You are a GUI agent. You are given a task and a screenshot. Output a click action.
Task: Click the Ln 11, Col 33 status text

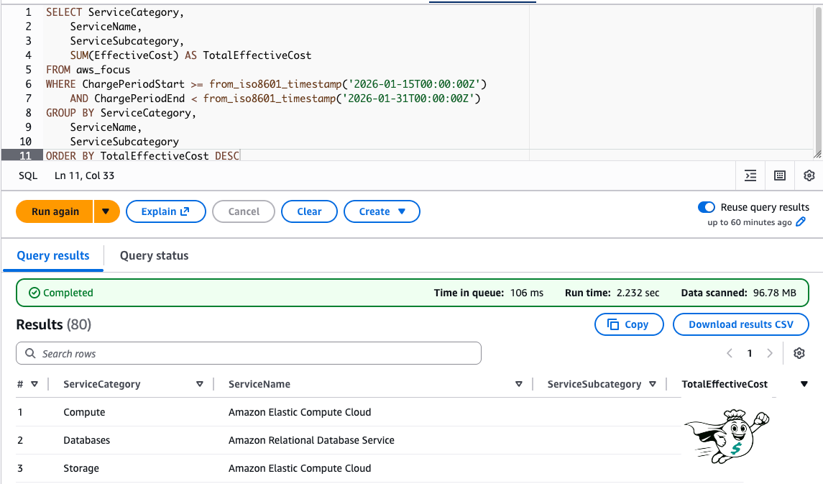85,176
